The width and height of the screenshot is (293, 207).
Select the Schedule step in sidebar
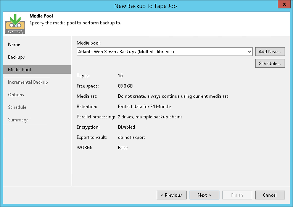17,107
